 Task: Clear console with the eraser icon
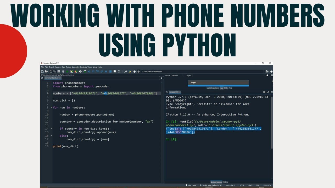268,92
